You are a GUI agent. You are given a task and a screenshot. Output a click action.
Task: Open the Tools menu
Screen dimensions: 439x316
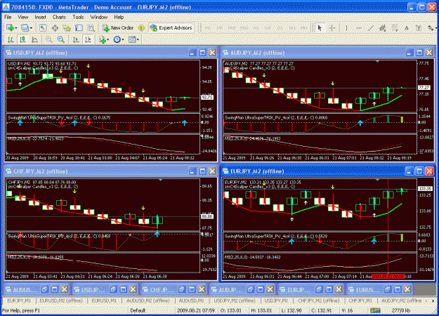(78, 17)
